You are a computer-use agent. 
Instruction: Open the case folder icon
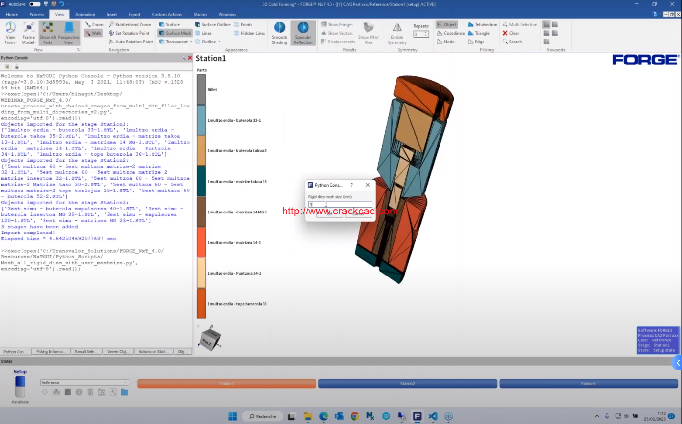(x=124, y=392)
